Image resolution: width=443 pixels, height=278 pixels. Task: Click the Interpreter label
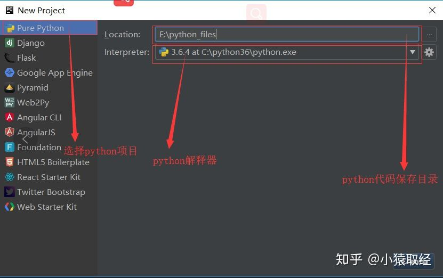tap(127, 52)
